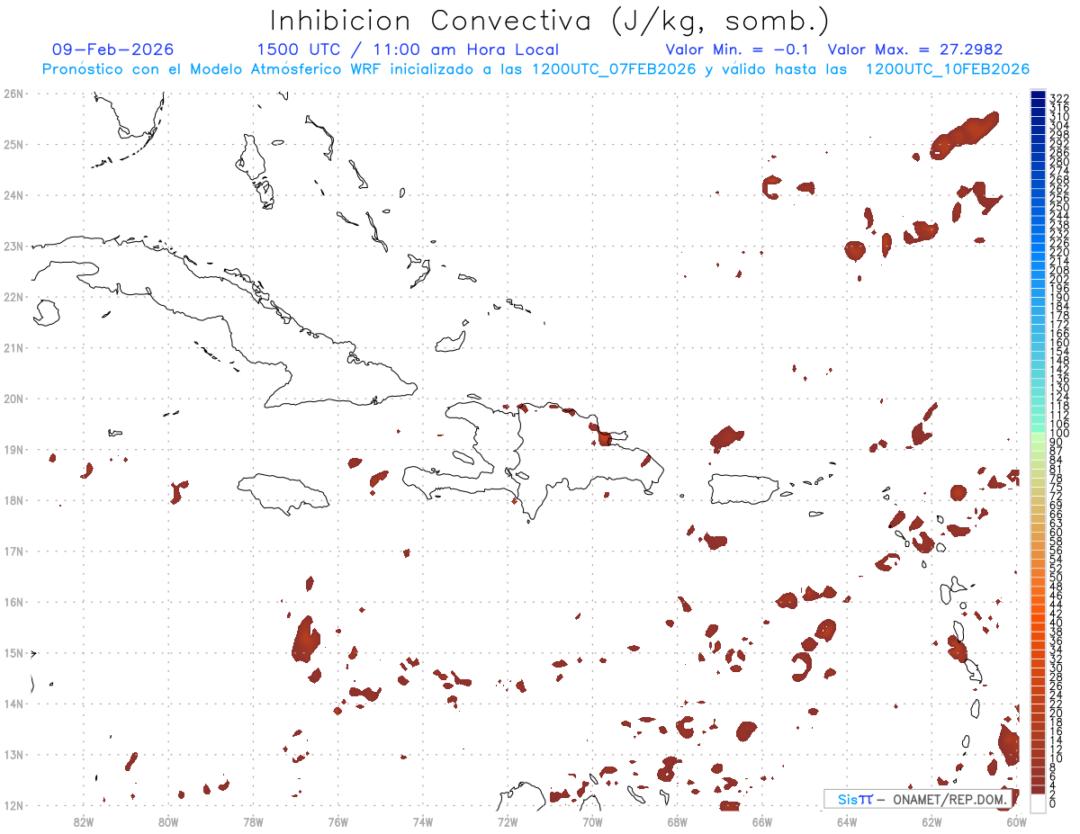
Task: Click the "Valor Max. = 27.2982" label
Action: click(x=915, y=49)
